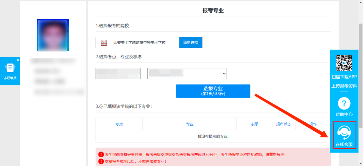363x166 pixels.
Task: Click the 选报专业 step one button
Action: 213,91
